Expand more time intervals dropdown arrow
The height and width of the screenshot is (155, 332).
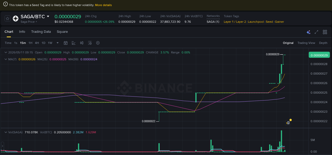[x=58, y=43]
